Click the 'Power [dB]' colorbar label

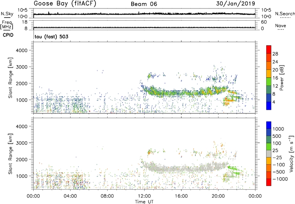point(281,78)
